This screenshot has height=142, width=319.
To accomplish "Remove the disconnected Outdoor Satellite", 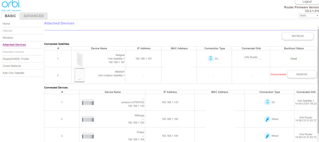I will [x=302, y=74].
